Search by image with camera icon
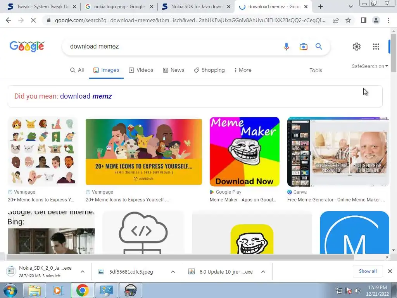397x298 pixels. click(303, 47)
